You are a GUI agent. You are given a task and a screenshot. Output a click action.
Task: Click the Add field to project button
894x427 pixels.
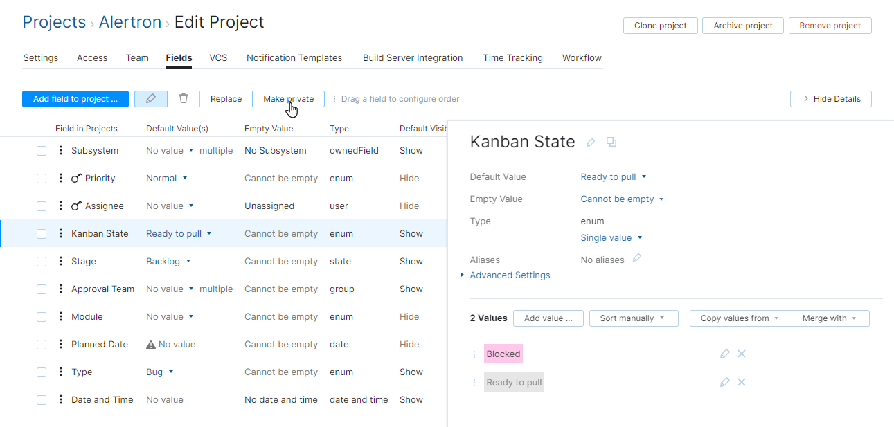point(75,99)
